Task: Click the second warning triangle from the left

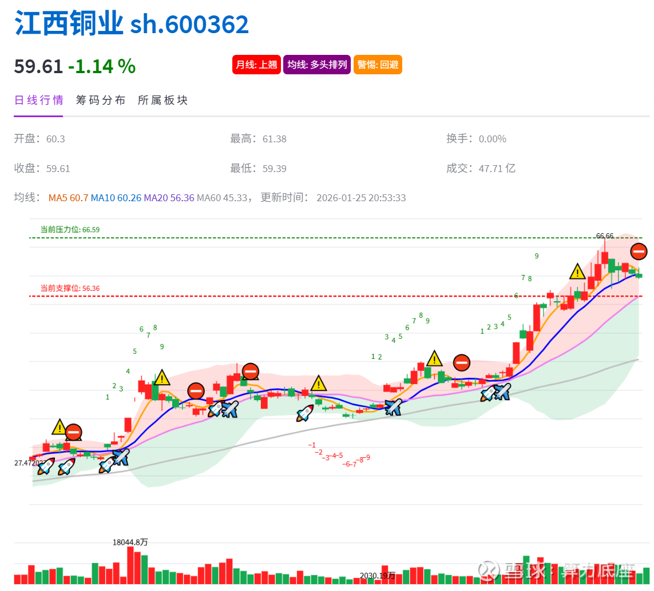Action: [x=162, y=378]
